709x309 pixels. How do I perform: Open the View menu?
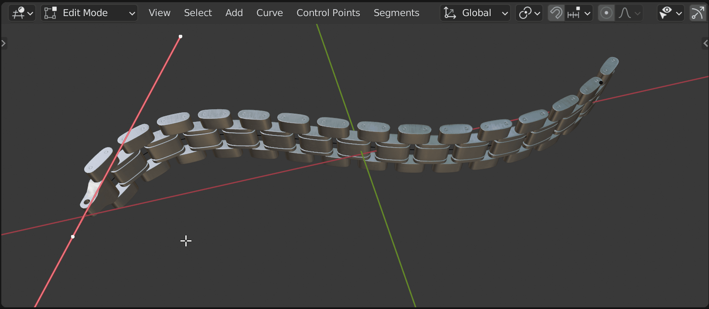(x=160, y=13)
